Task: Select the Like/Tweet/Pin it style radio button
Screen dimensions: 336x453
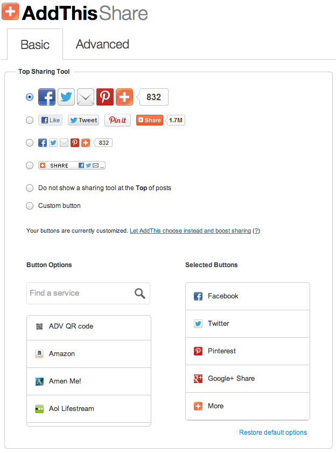Action: (x=30, y=120)
